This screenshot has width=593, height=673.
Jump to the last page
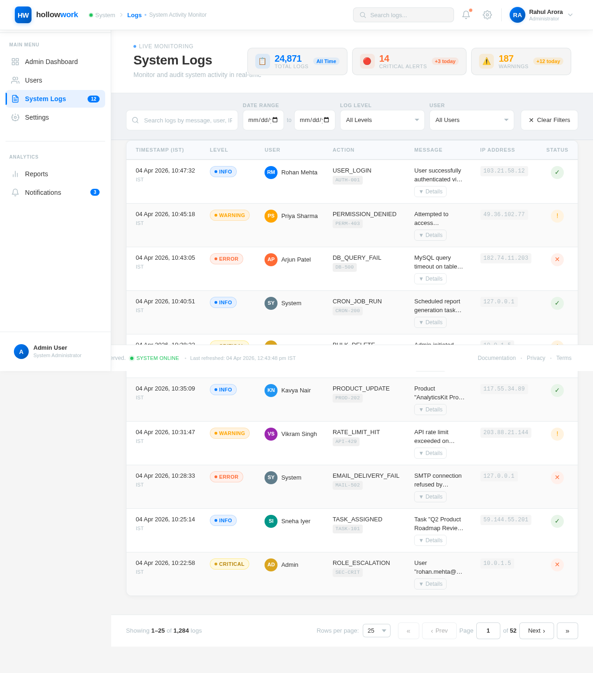pyautogui.click(x=568, y=631)
